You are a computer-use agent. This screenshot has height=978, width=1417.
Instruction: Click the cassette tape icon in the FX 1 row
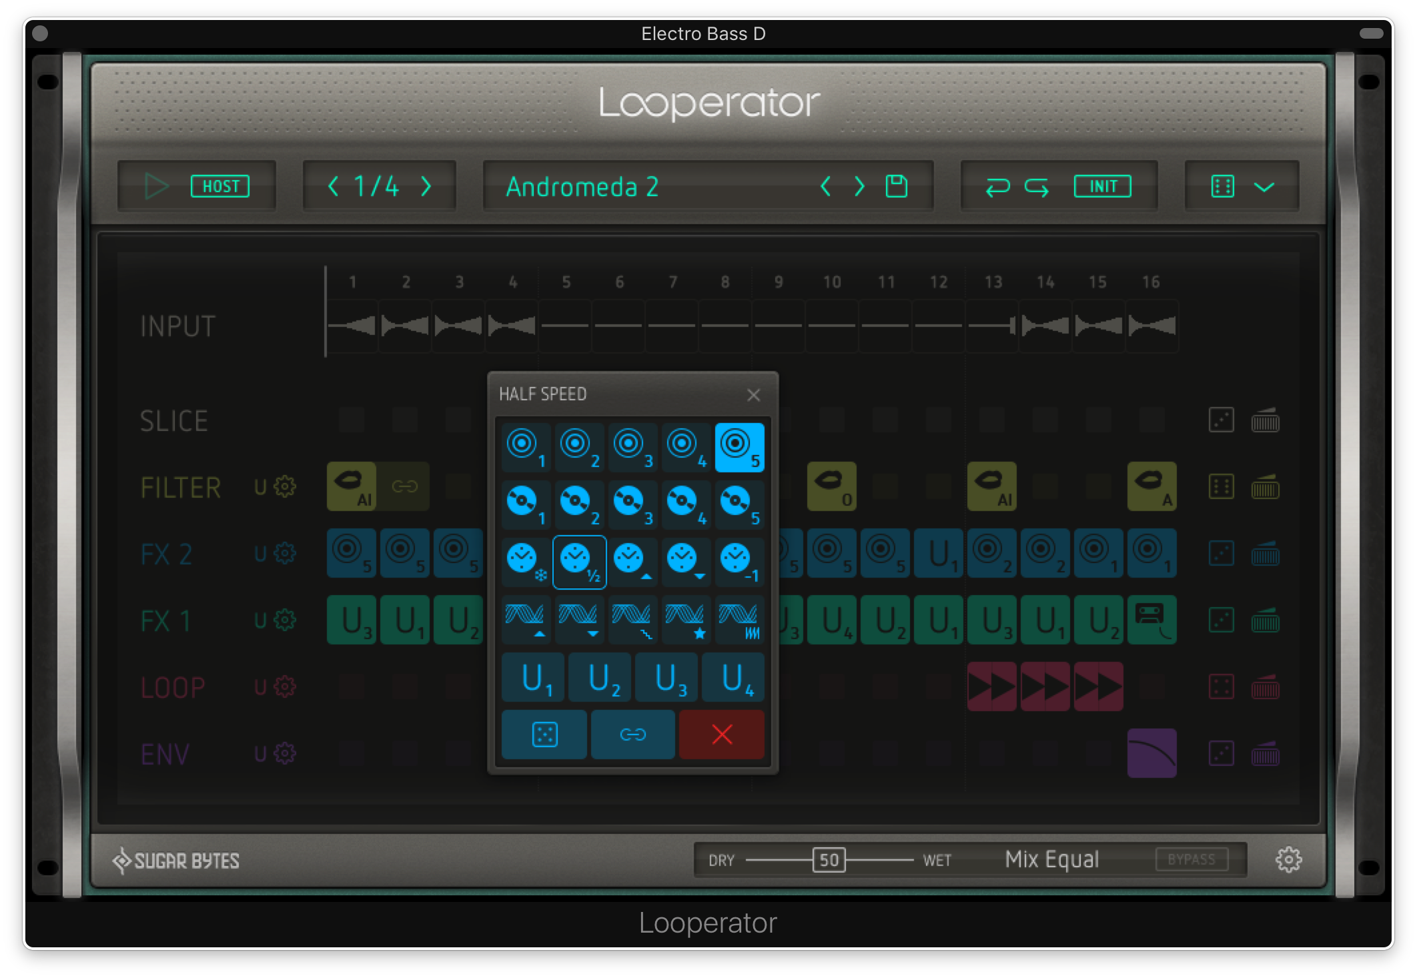(x=1152, y=620)
